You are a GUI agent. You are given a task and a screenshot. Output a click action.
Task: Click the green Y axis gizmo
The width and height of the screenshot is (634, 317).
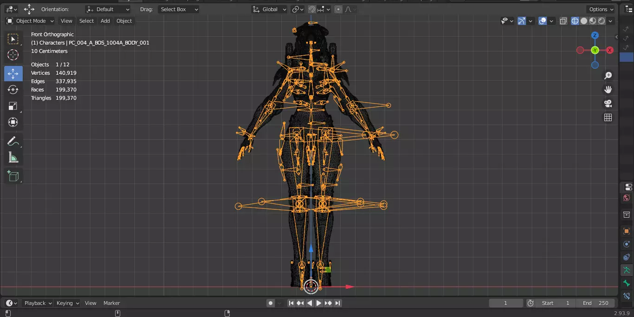point(595,50)
